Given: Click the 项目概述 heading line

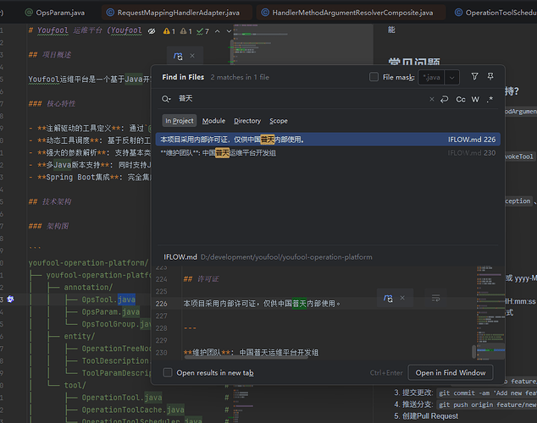Looking at the screenshot, I should coord(50,55).
